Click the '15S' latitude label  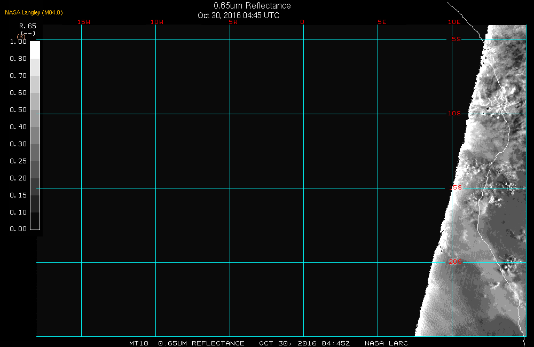click(x=456, y=187)
